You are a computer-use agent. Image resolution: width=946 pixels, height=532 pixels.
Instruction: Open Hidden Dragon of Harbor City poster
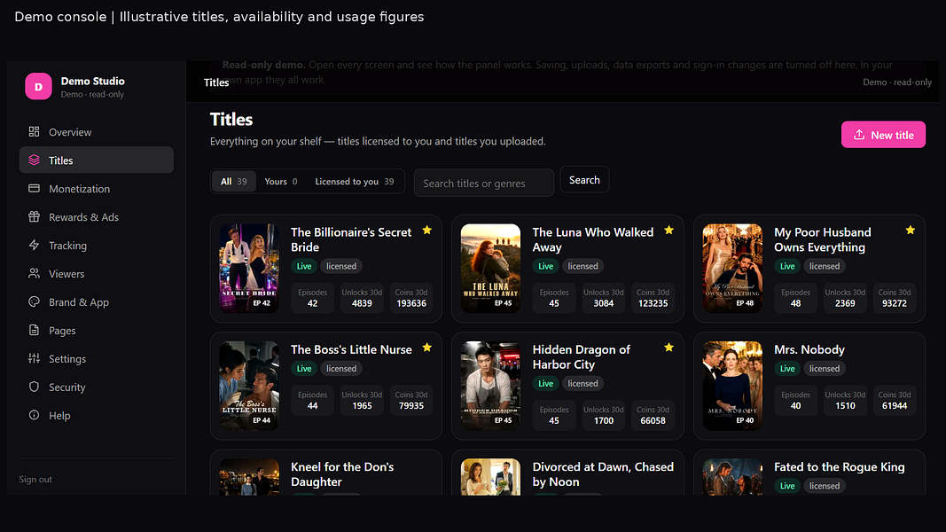click(x=490, y=386)
